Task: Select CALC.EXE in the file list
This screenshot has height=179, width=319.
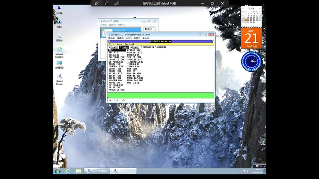Action: point(114,55)
